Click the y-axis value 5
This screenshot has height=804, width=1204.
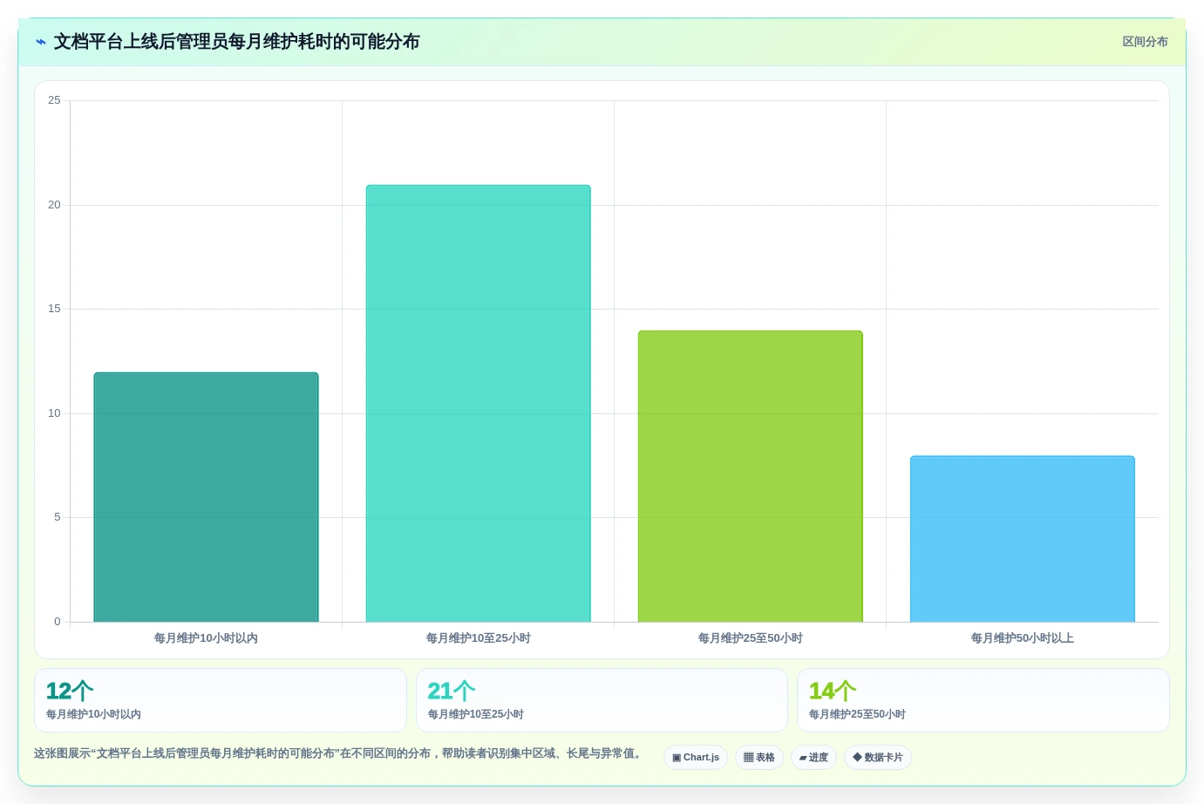coord(58,517)
